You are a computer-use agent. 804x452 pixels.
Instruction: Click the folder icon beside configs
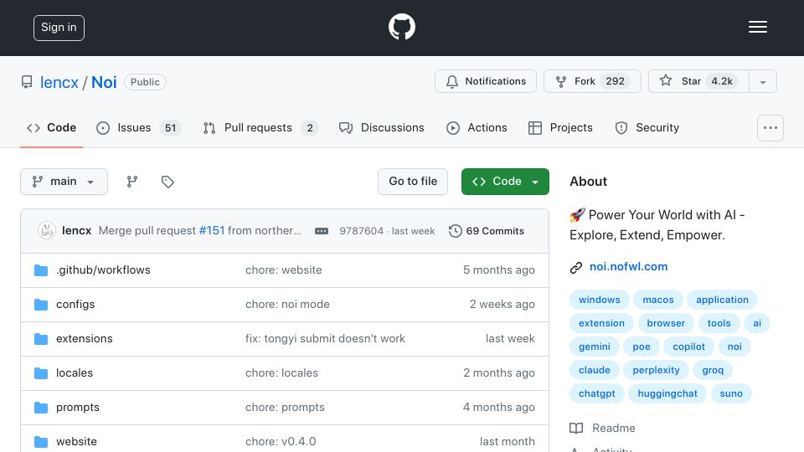[41, 305]
